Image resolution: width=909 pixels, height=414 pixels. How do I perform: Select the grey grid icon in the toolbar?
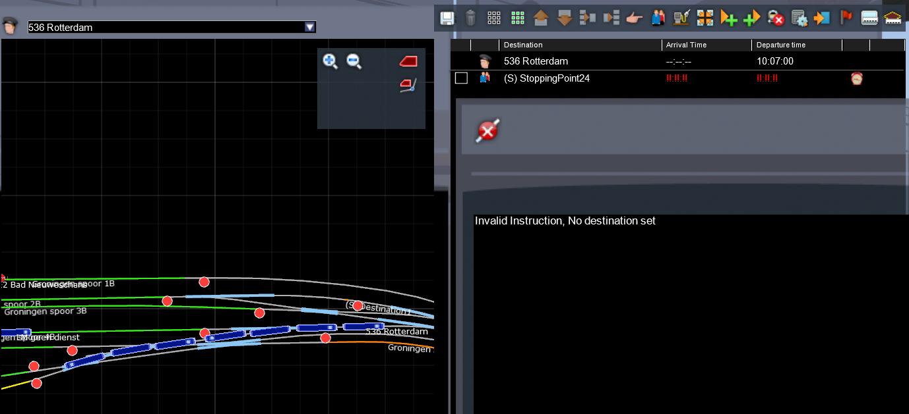click(x=494, y=18)
